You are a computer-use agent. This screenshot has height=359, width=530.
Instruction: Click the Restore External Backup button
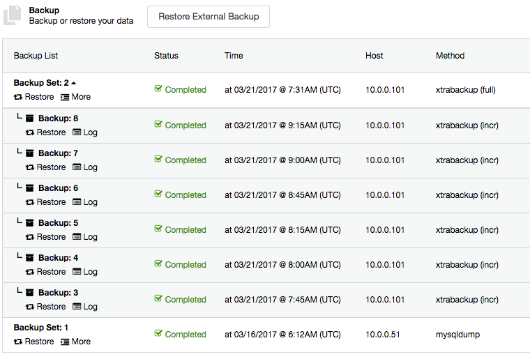209,17
